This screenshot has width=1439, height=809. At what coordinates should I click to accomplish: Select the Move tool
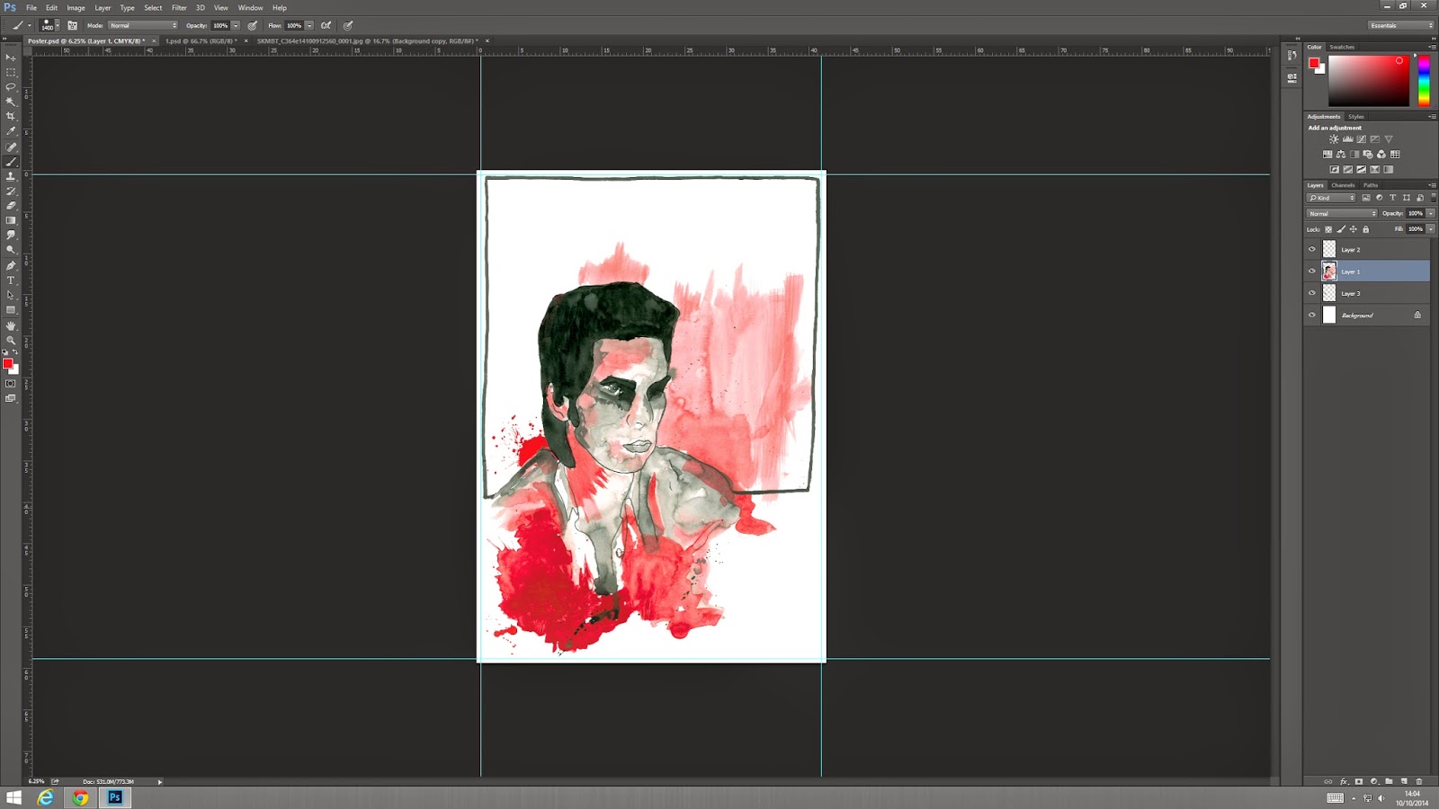click(x=11, y=57)
